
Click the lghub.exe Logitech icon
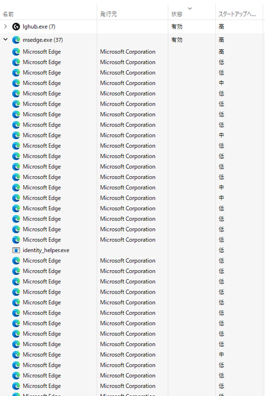point(16,27)
